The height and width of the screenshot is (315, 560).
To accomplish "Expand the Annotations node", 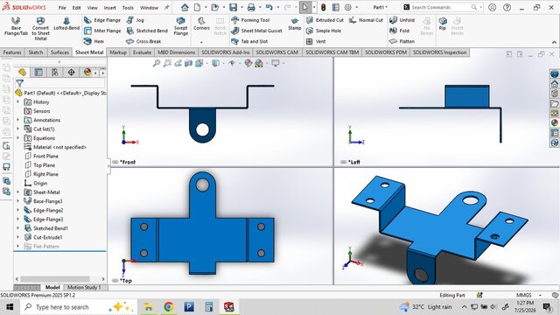I will [17, 120].
